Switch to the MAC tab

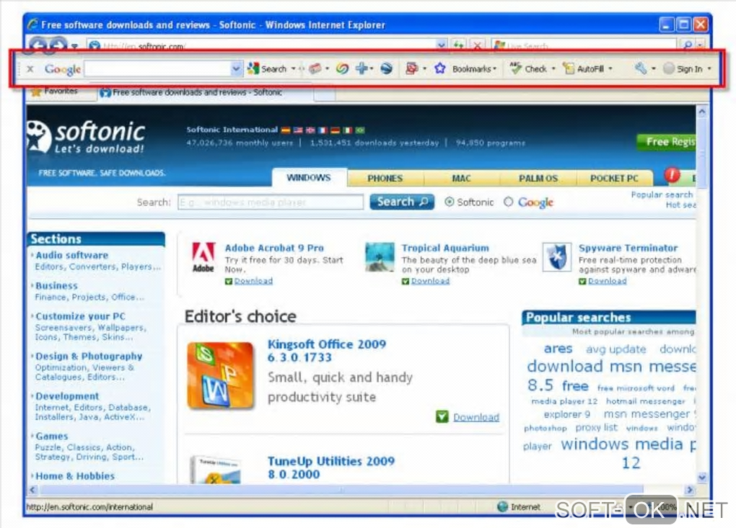coord(461,179)
